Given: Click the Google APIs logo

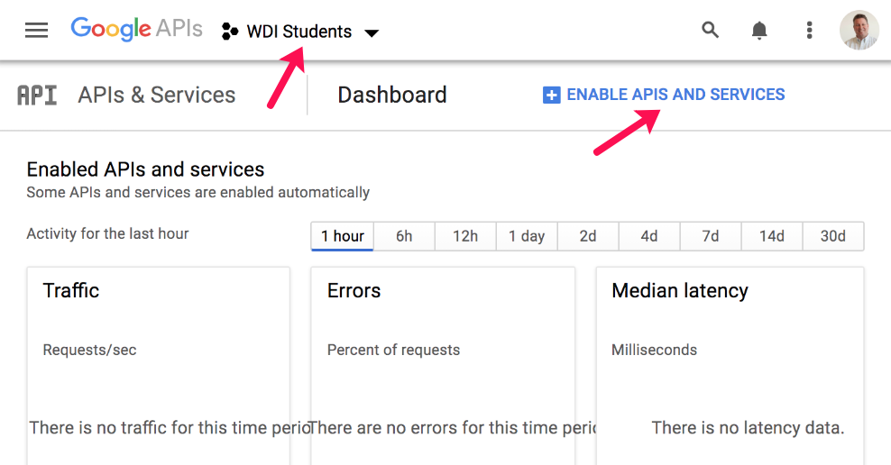Looking at the screenshot, I should tap(136, 30).
